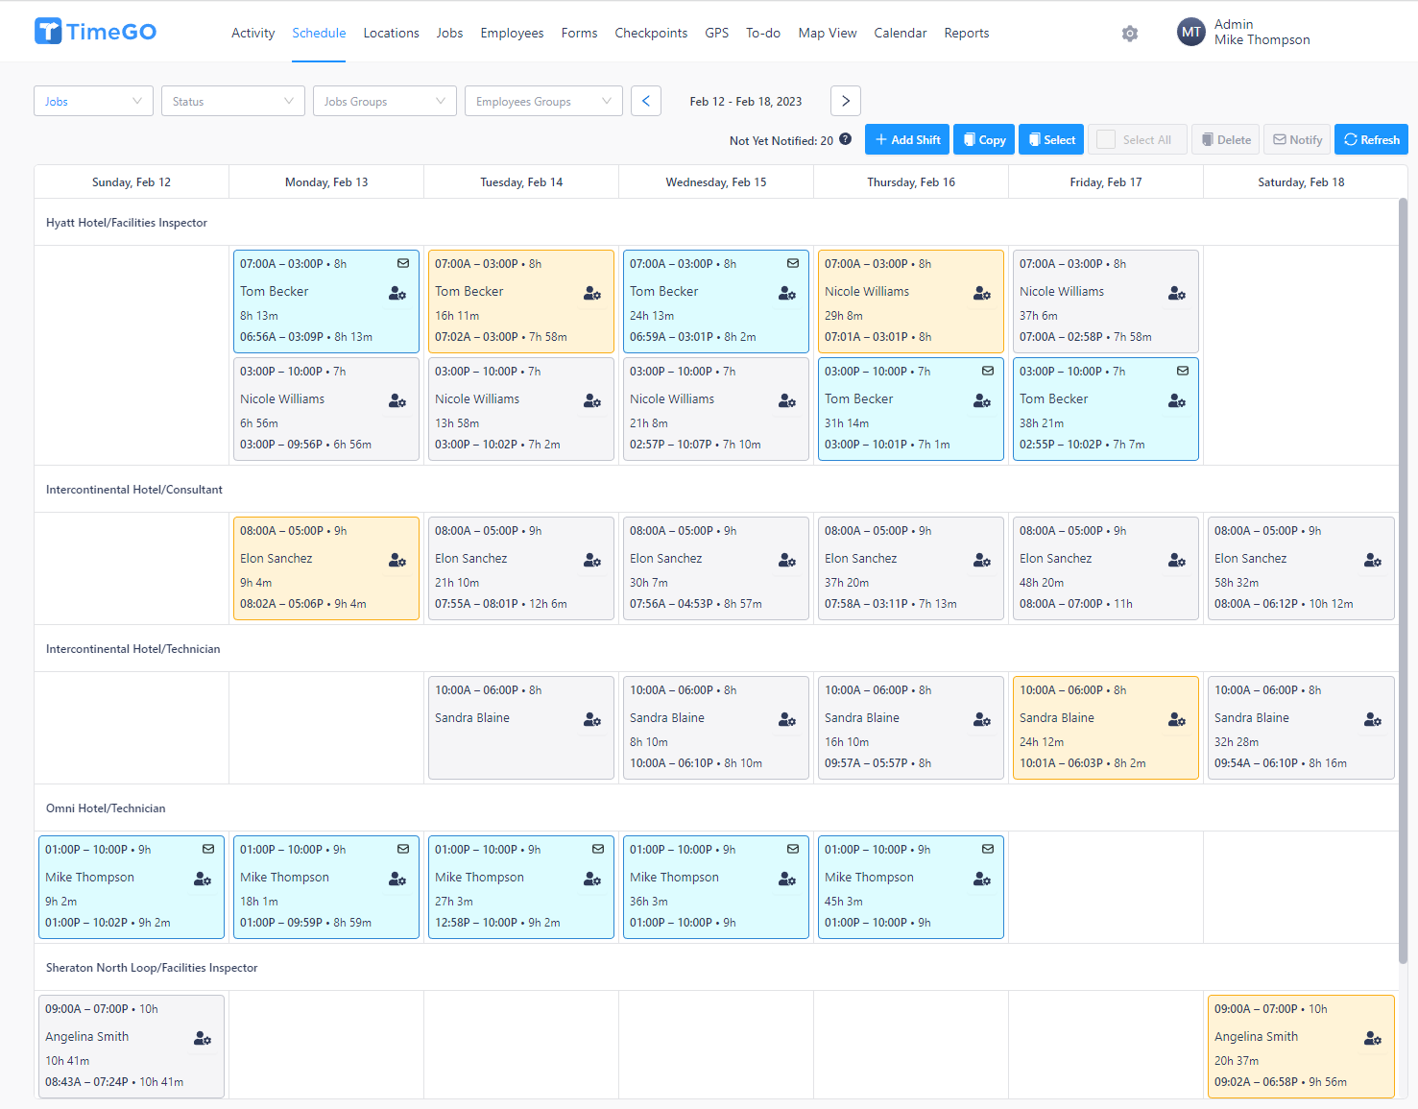This screenshot has height=1109, width=1418.
Task: Click the Not Yet Notified help icon
Action: [845, 139]
